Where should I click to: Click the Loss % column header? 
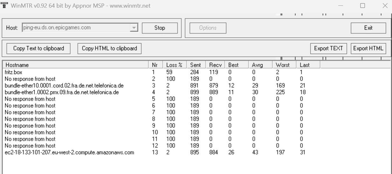(175, 65)
